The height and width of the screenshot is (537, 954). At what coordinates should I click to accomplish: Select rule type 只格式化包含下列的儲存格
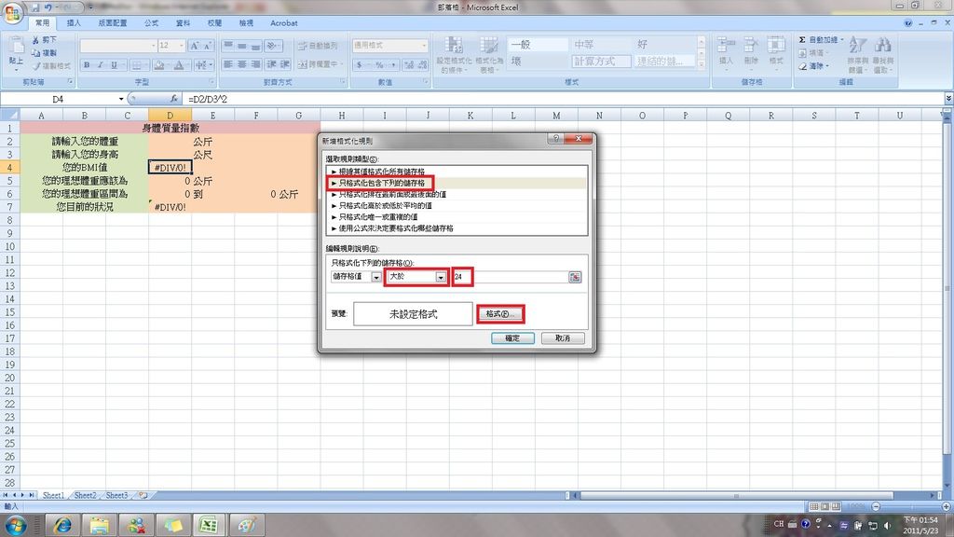tap(382, 183)
